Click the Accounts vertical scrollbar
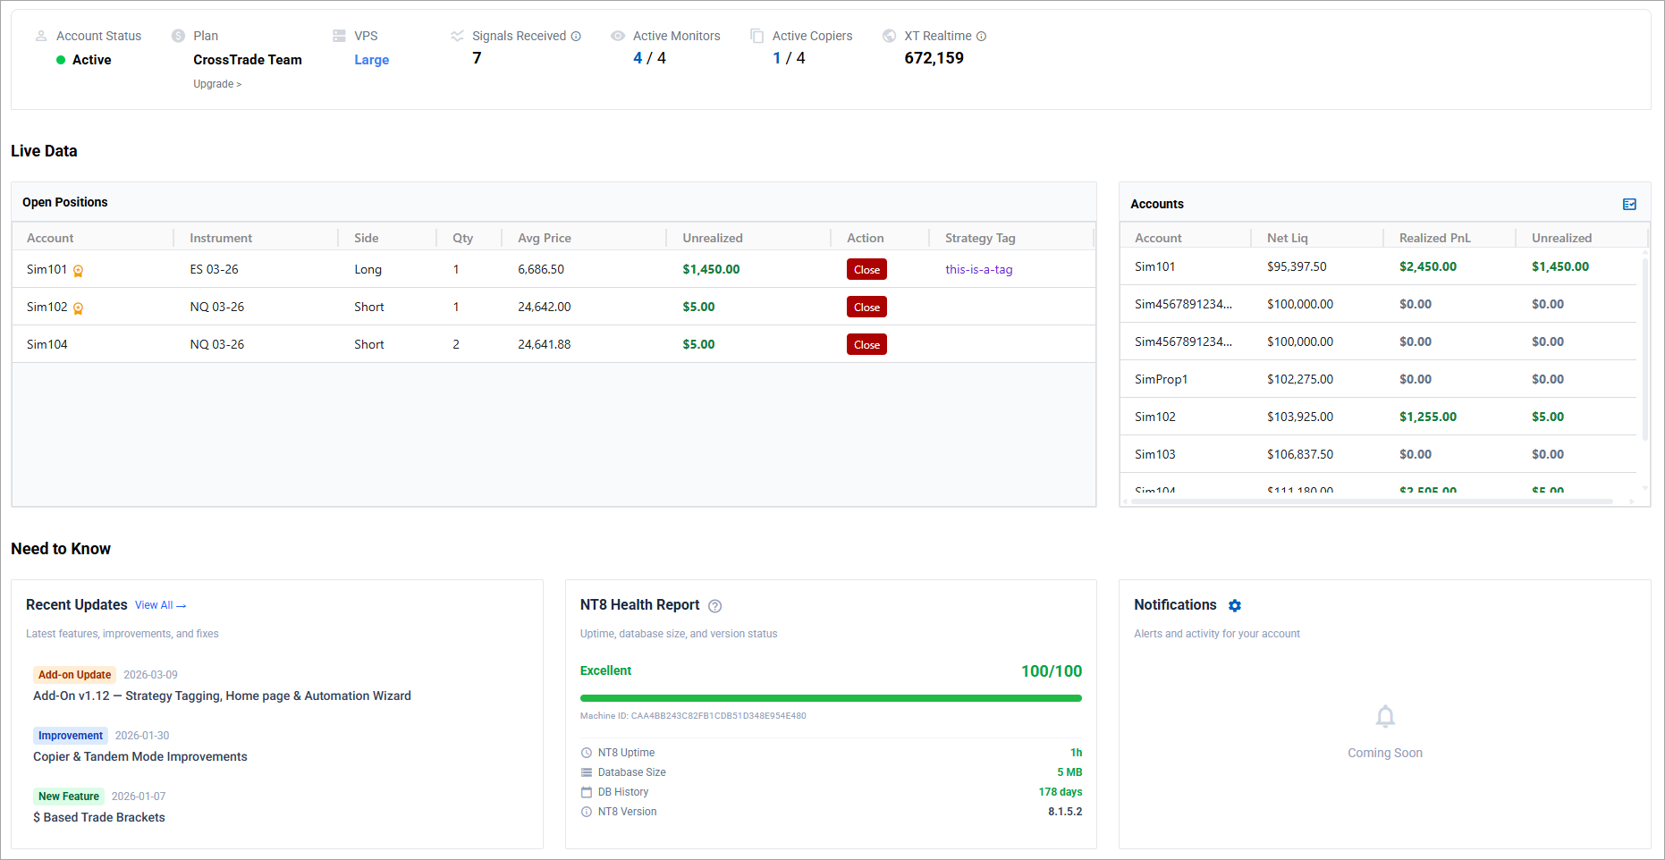 click(x=1644, y=349)
